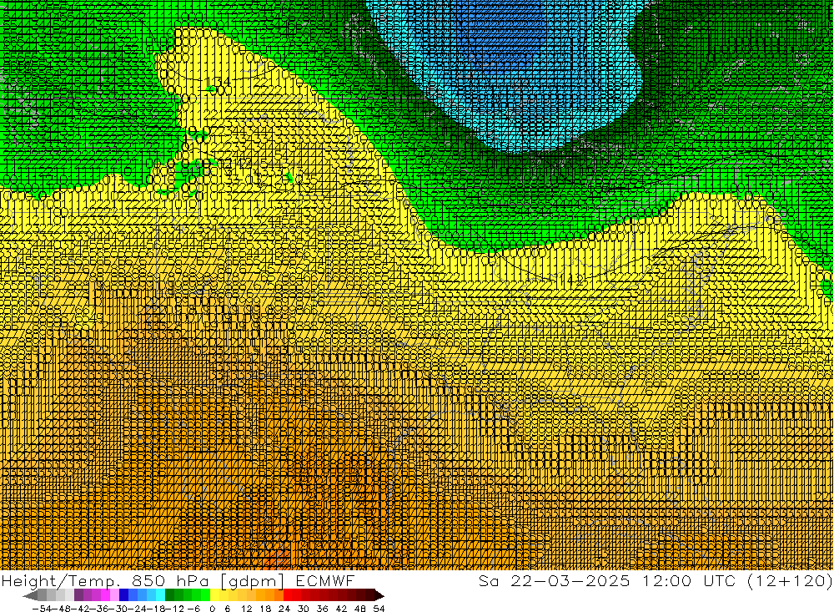834x612 pixels.
Task: Pick the darkest blue legend swatch
Action: pyautogui.click(x=123, y=595)
